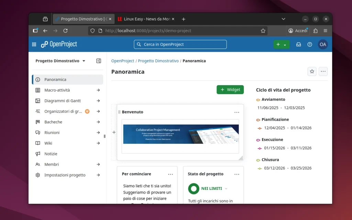Screen dimensions: 352x220
Task: Open the green create button dropdown arrow
Action: point(286,44)
